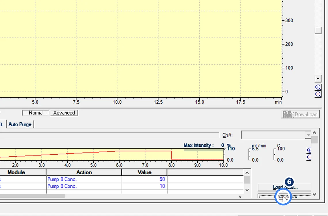Screen dimensions: 328x216
Task: Open the Ch# dropdown list
Action: pos(308,135)
